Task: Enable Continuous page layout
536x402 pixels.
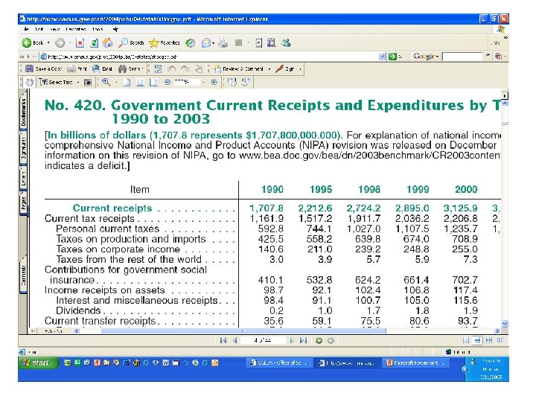Action: [x=477, y=340]
